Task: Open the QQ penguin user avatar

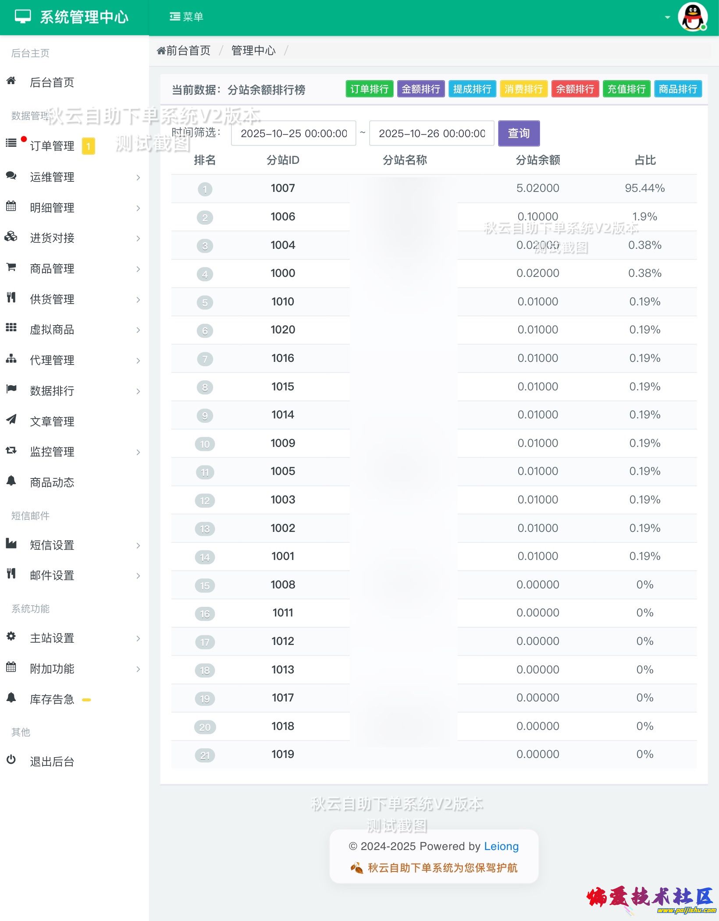Action: [x=692, y=17]
